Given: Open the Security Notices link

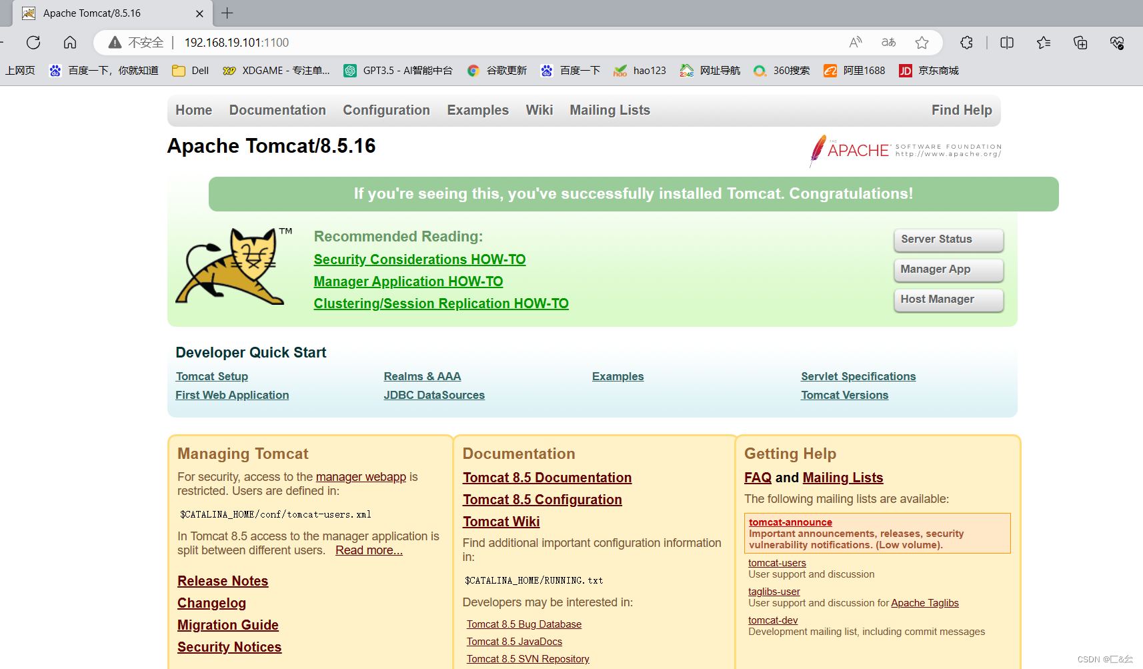Looking at the screenshot, I should click(x=229, y=647).
